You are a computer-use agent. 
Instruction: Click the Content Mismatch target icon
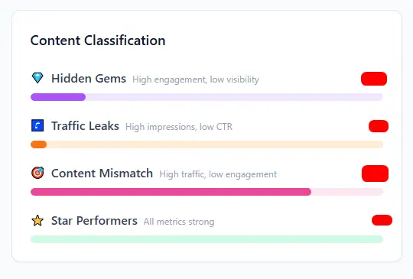pyautogui.click(x=37, y=173)
